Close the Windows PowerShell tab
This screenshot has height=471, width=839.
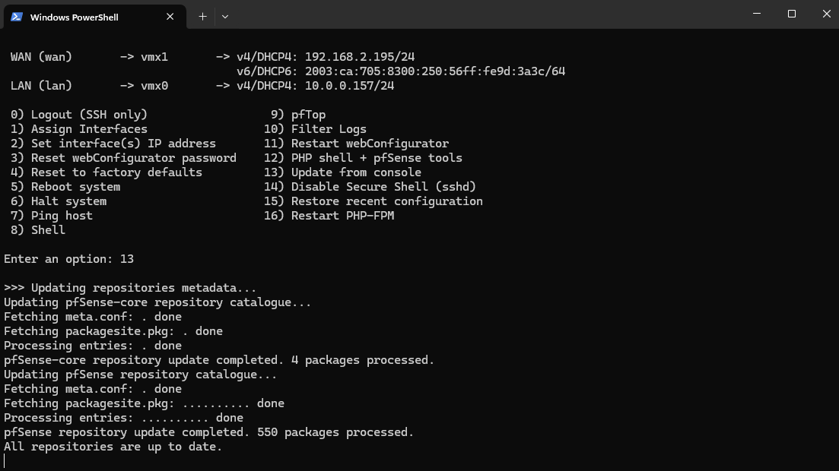click(170, 16)
